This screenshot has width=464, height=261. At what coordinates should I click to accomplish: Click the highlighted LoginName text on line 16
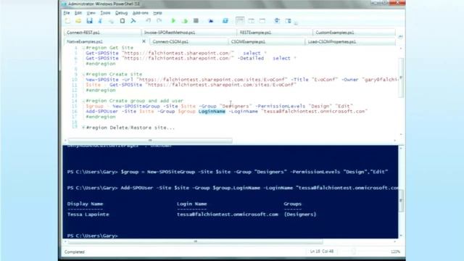click(x=212, y=112)
